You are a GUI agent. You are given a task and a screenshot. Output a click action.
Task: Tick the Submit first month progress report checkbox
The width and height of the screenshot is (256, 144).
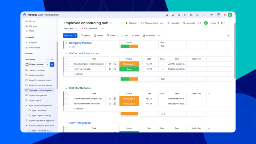coord(66,99)
